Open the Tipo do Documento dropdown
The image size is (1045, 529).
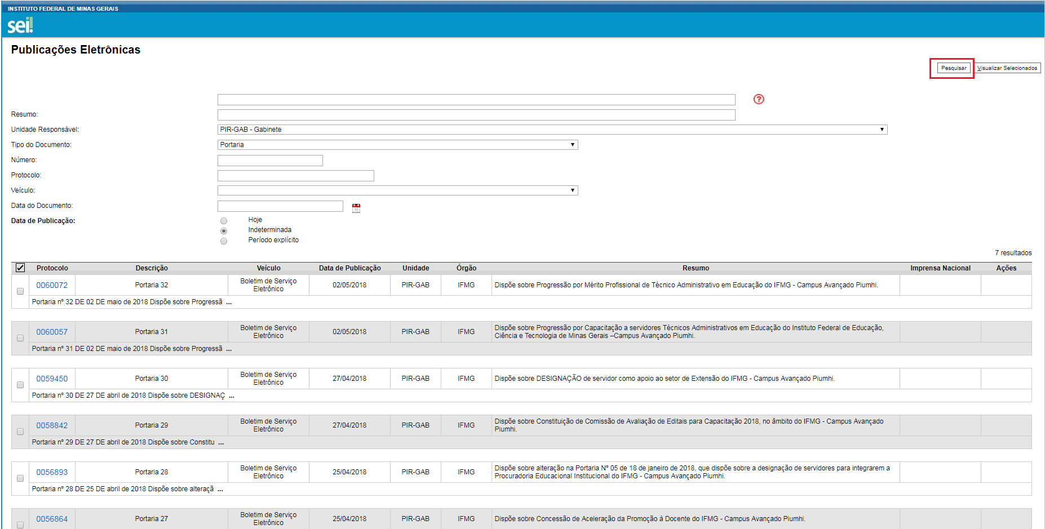pos(397,145)
